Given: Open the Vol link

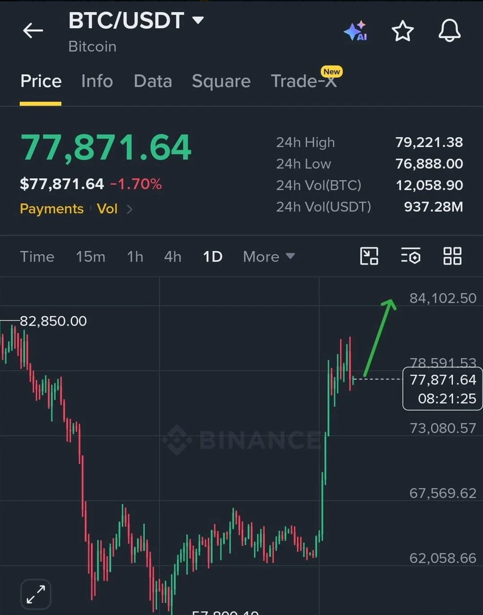Looking at the screenshot, I should pos(107,209).
